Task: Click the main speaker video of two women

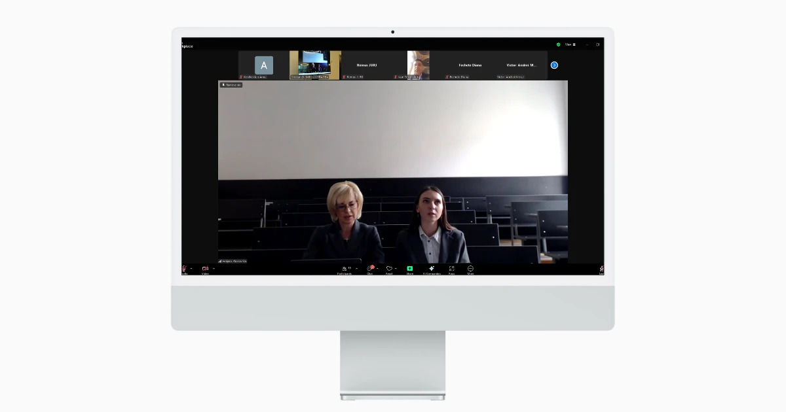Action: 393,172
